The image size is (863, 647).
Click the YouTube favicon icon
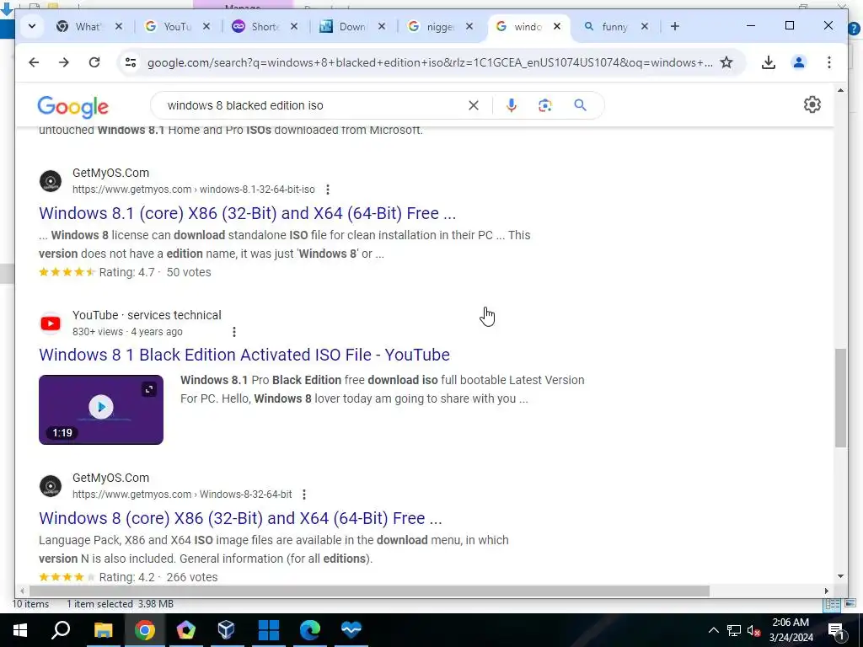(50, 323)
